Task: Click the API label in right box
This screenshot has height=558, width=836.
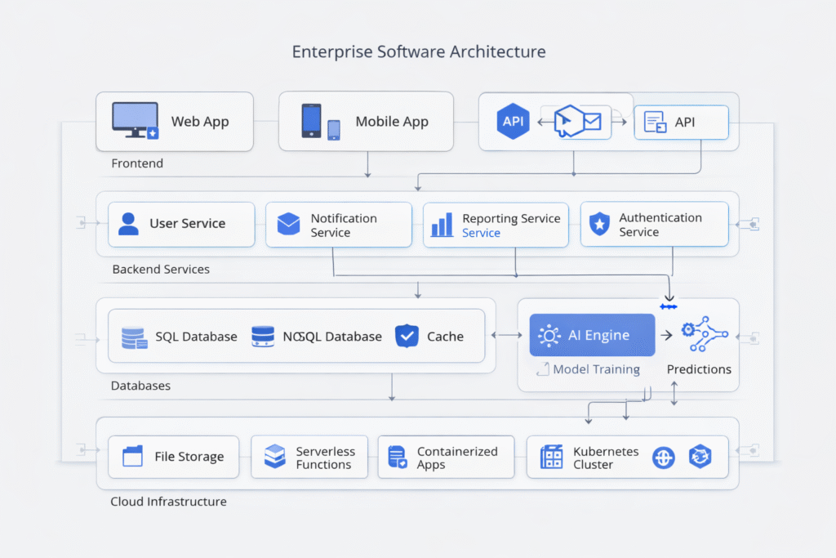Action: pyautogui.click(x=685, y=123)
